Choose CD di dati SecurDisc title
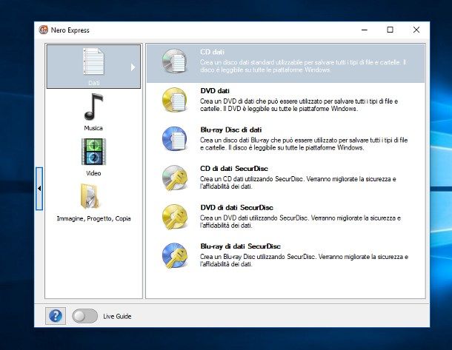Viewport: 452px width, 350px height. 234,169
